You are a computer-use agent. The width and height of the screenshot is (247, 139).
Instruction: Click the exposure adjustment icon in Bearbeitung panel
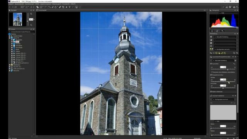(x=211, y=37)
